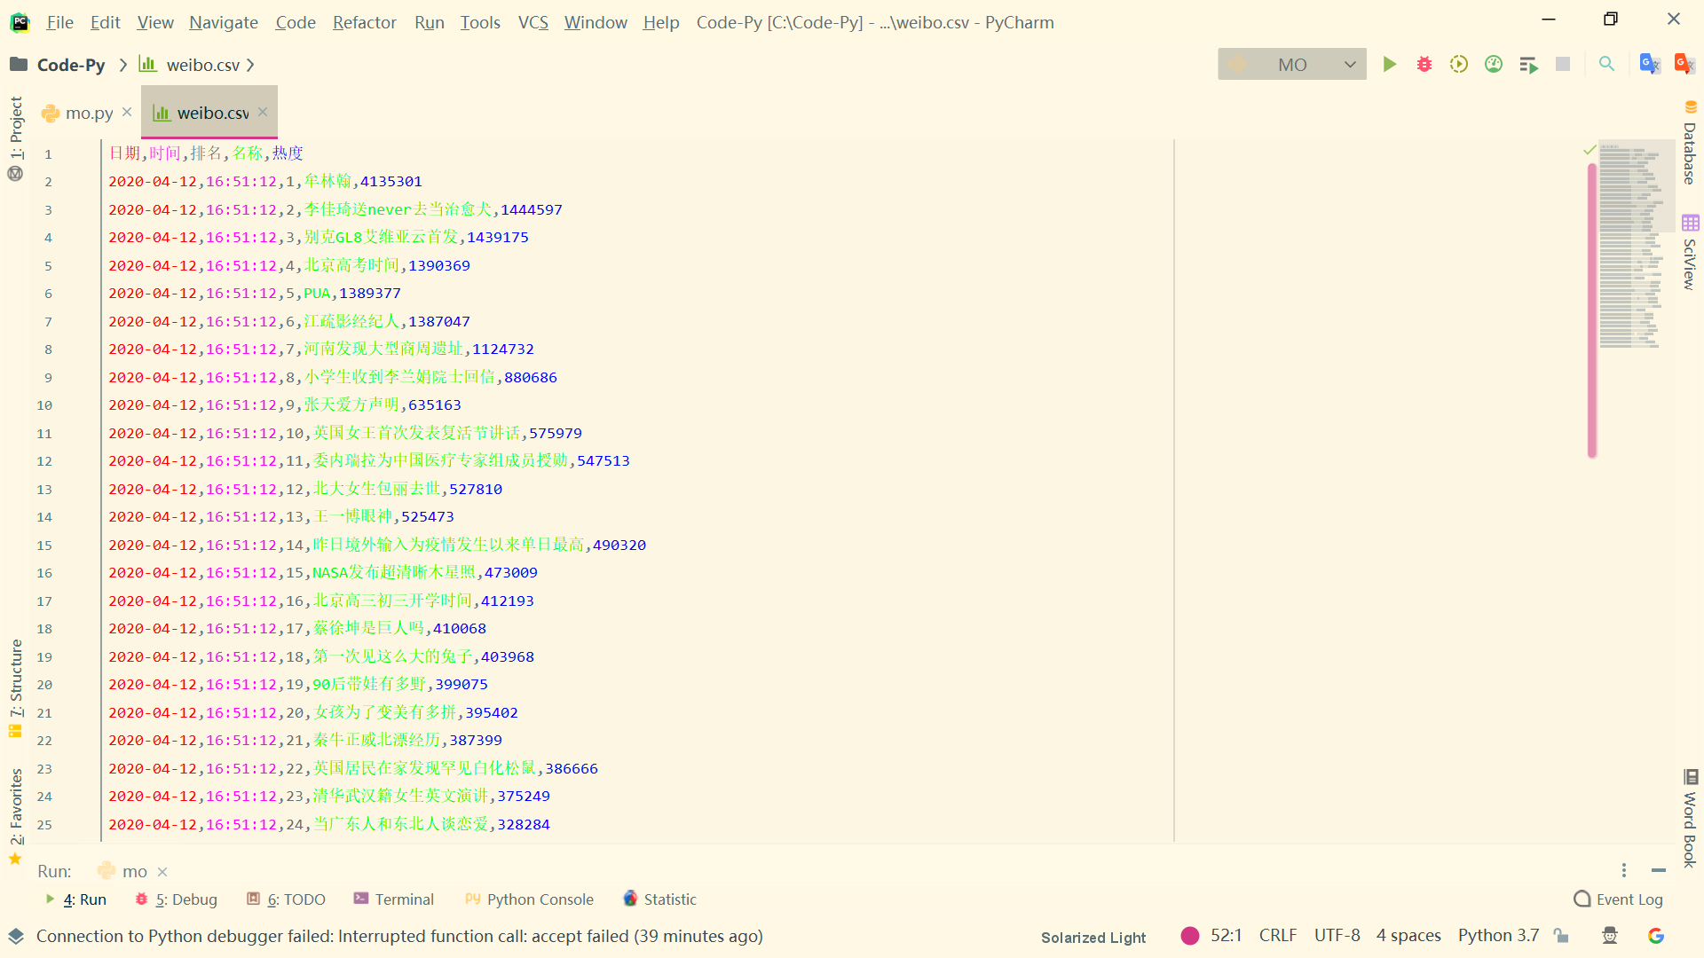Open the CRLF line separator selector
The width and height of the screenshot is (1704, 958).
1278,935
